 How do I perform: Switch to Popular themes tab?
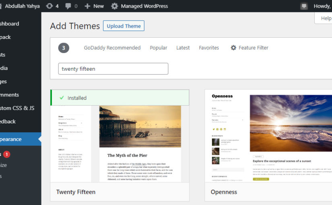(x=159, y=47)
